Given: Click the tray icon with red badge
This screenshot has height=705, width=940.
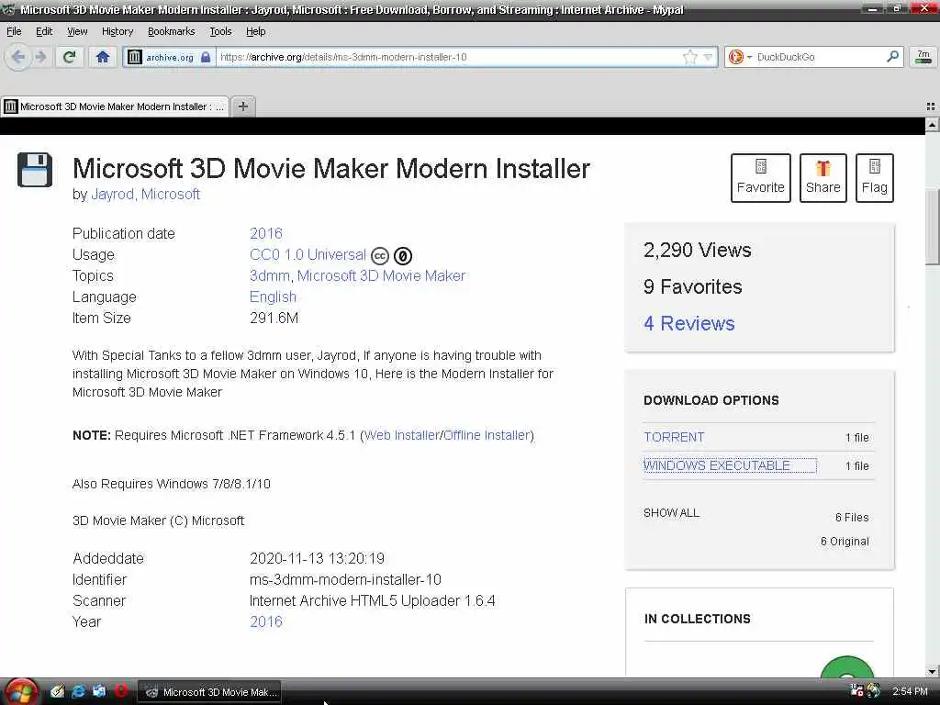Looking at the screenshot, I should pos(856,690).
